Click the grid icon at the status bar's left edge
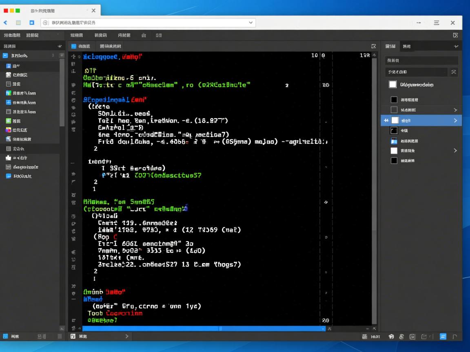Viewport: 470px width, 352px height. (x=5, y=337)
